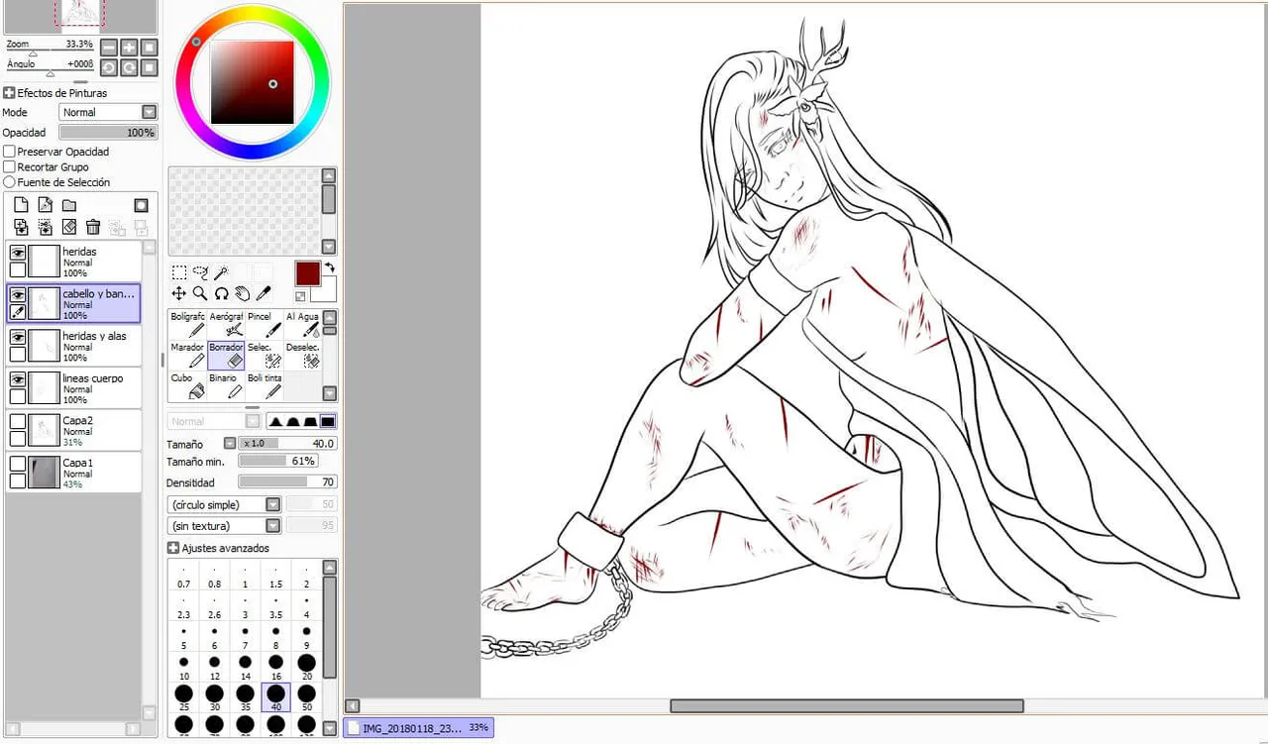Activate the magnifier zoom tool

click(x=200, y=293)
